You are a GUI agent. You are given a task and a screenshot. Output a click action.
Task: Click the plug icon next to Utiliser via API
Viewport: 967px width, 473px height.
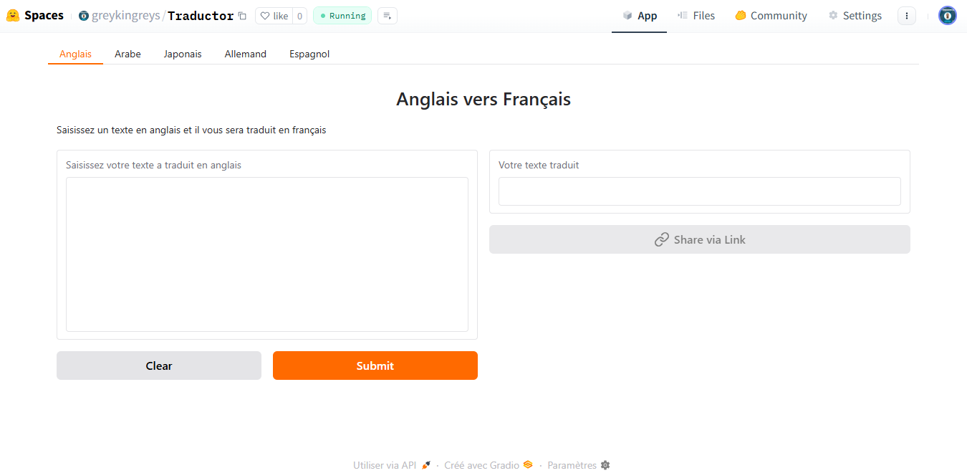(426, 464)
